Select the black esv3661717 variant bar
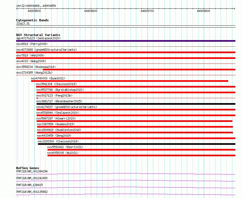The image size is (243, 198). point(136,104)
